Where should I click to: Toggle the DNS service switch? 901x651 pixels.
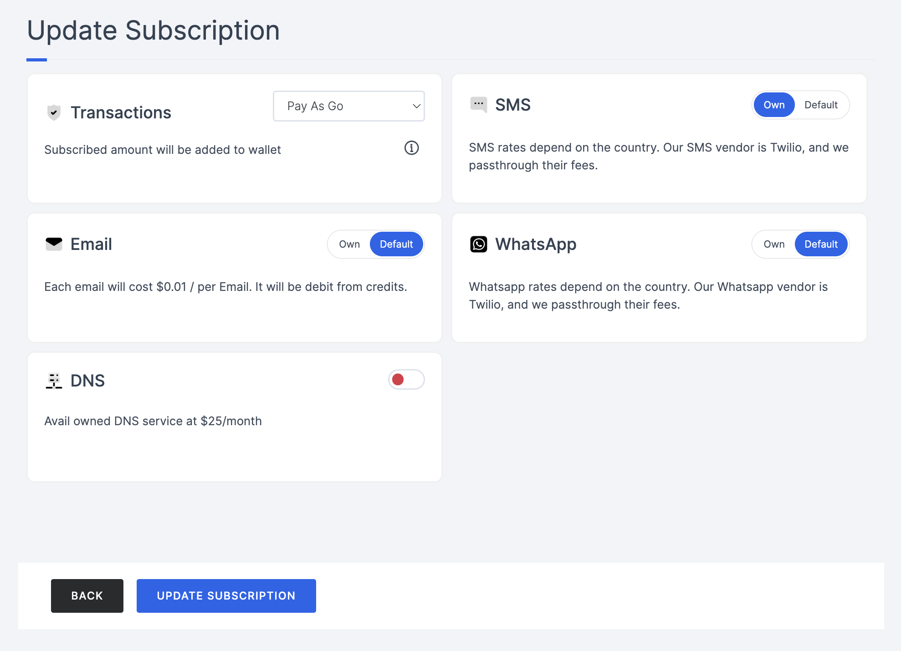coord(406,379)
